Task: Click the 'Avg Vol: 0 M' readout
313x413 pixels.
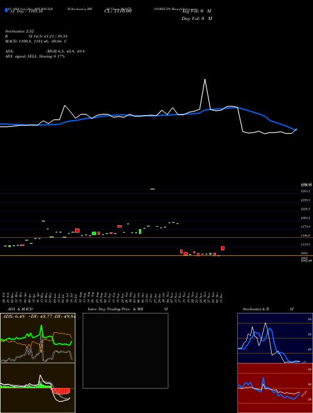Action: tap(197, 11)
